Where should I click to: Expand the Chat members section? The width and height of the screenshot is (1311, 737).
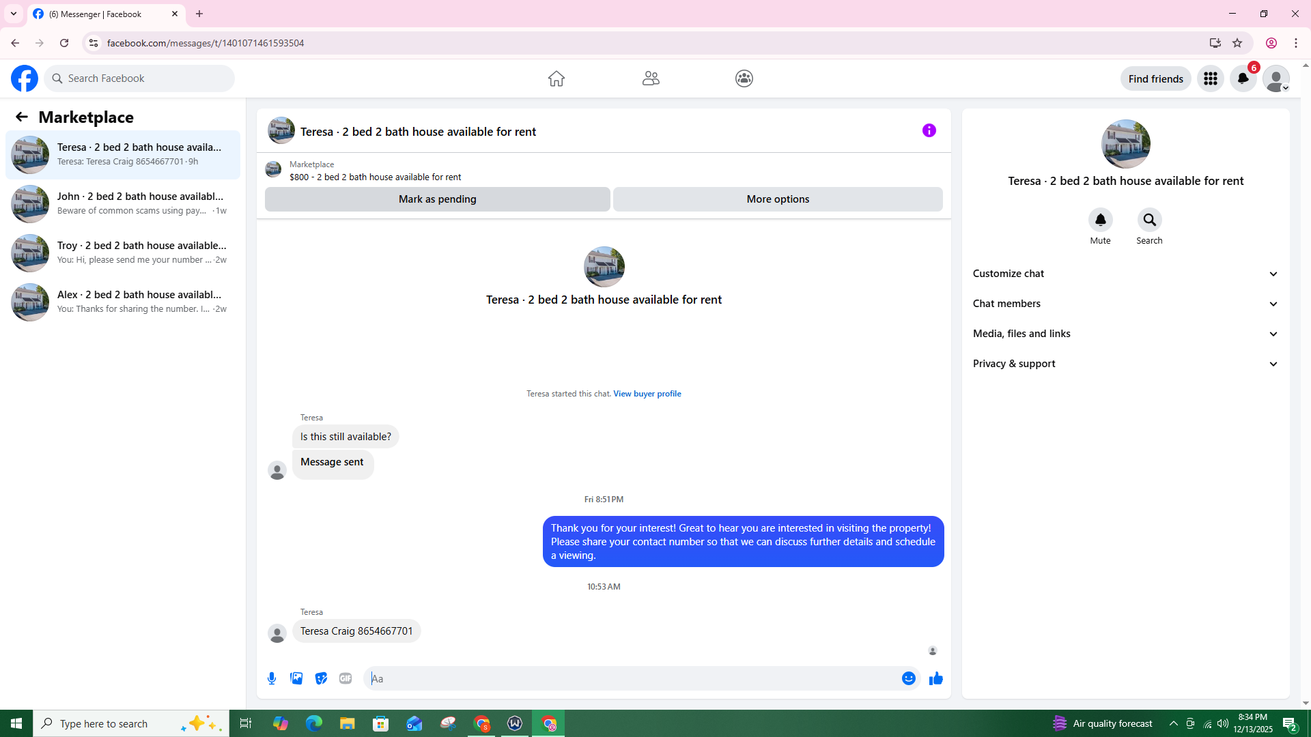click(1125, 304)
